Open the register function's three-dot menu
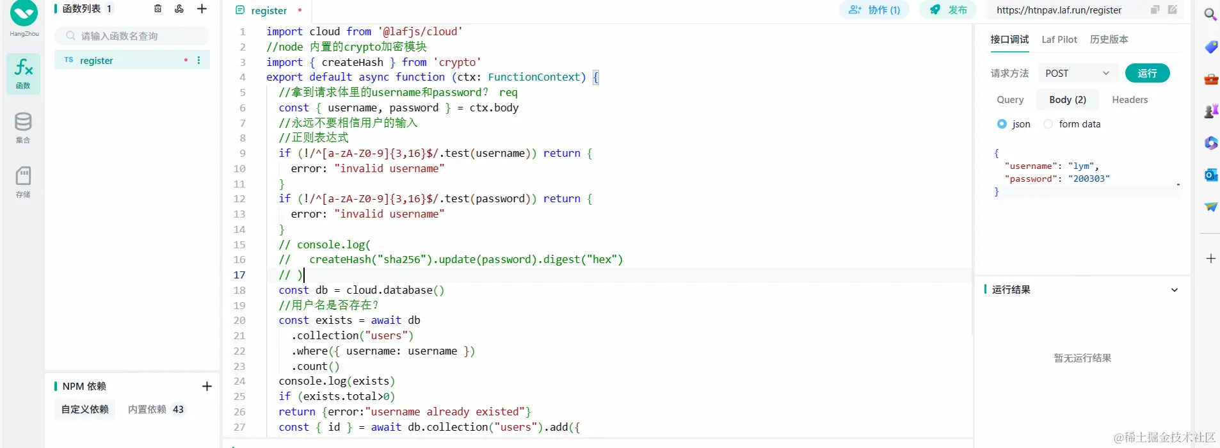Viewport: 1220px width, 448px height. (199, 60)
